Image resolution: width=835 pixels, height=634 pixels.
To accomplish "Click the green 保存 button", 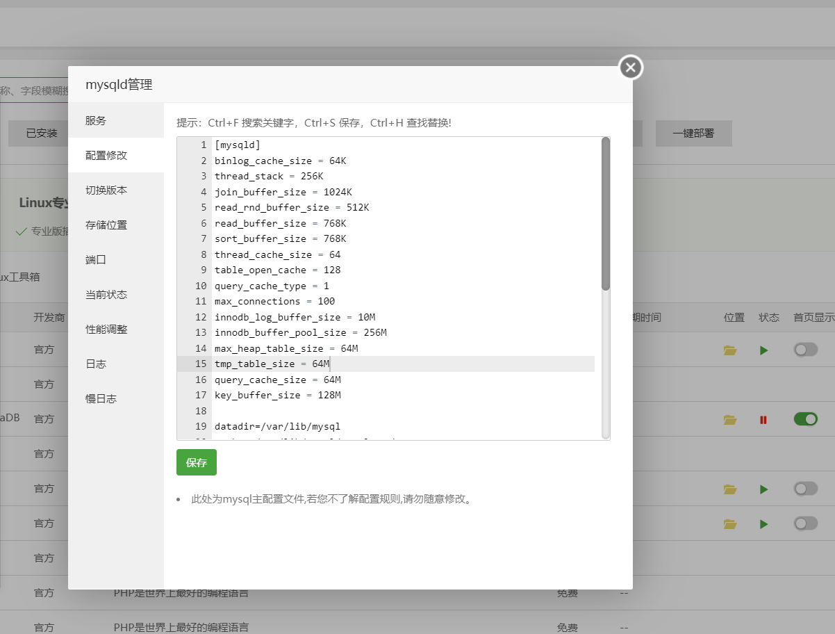I will 197,462.
